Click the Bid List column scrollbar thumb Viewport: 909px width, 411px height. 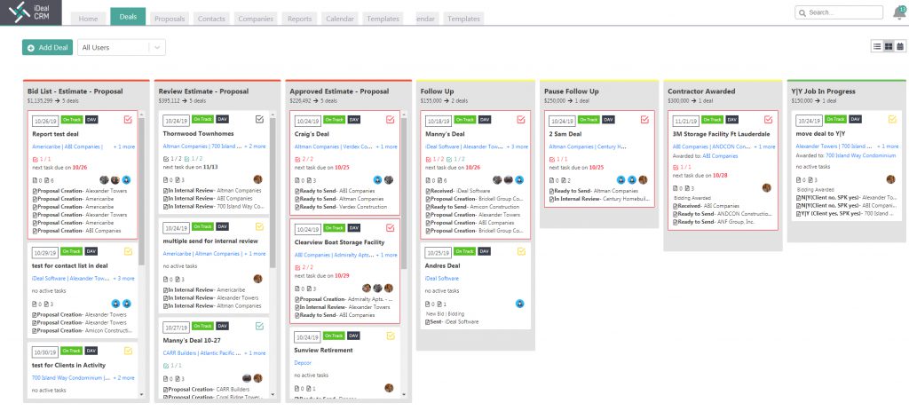[x=141, y=190]
